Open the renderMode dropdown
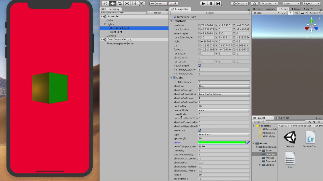This screenshot has height=181, width=323. [224, 110]
